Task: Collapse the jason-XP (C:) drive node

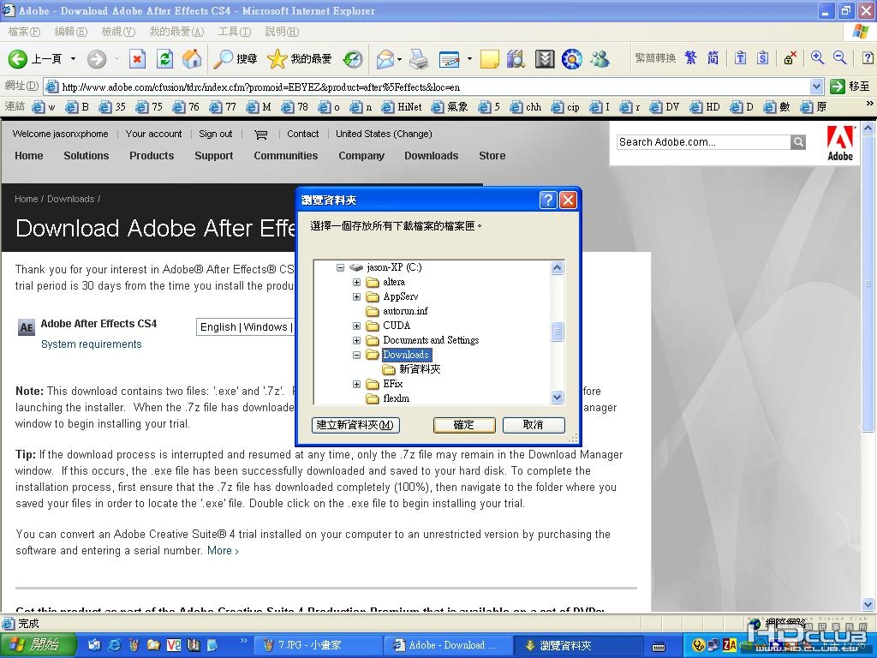Action: tap(340, 267)
